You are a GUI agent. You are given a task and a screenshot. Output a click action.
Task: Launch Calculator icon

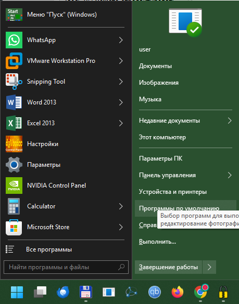click(14, 206)
